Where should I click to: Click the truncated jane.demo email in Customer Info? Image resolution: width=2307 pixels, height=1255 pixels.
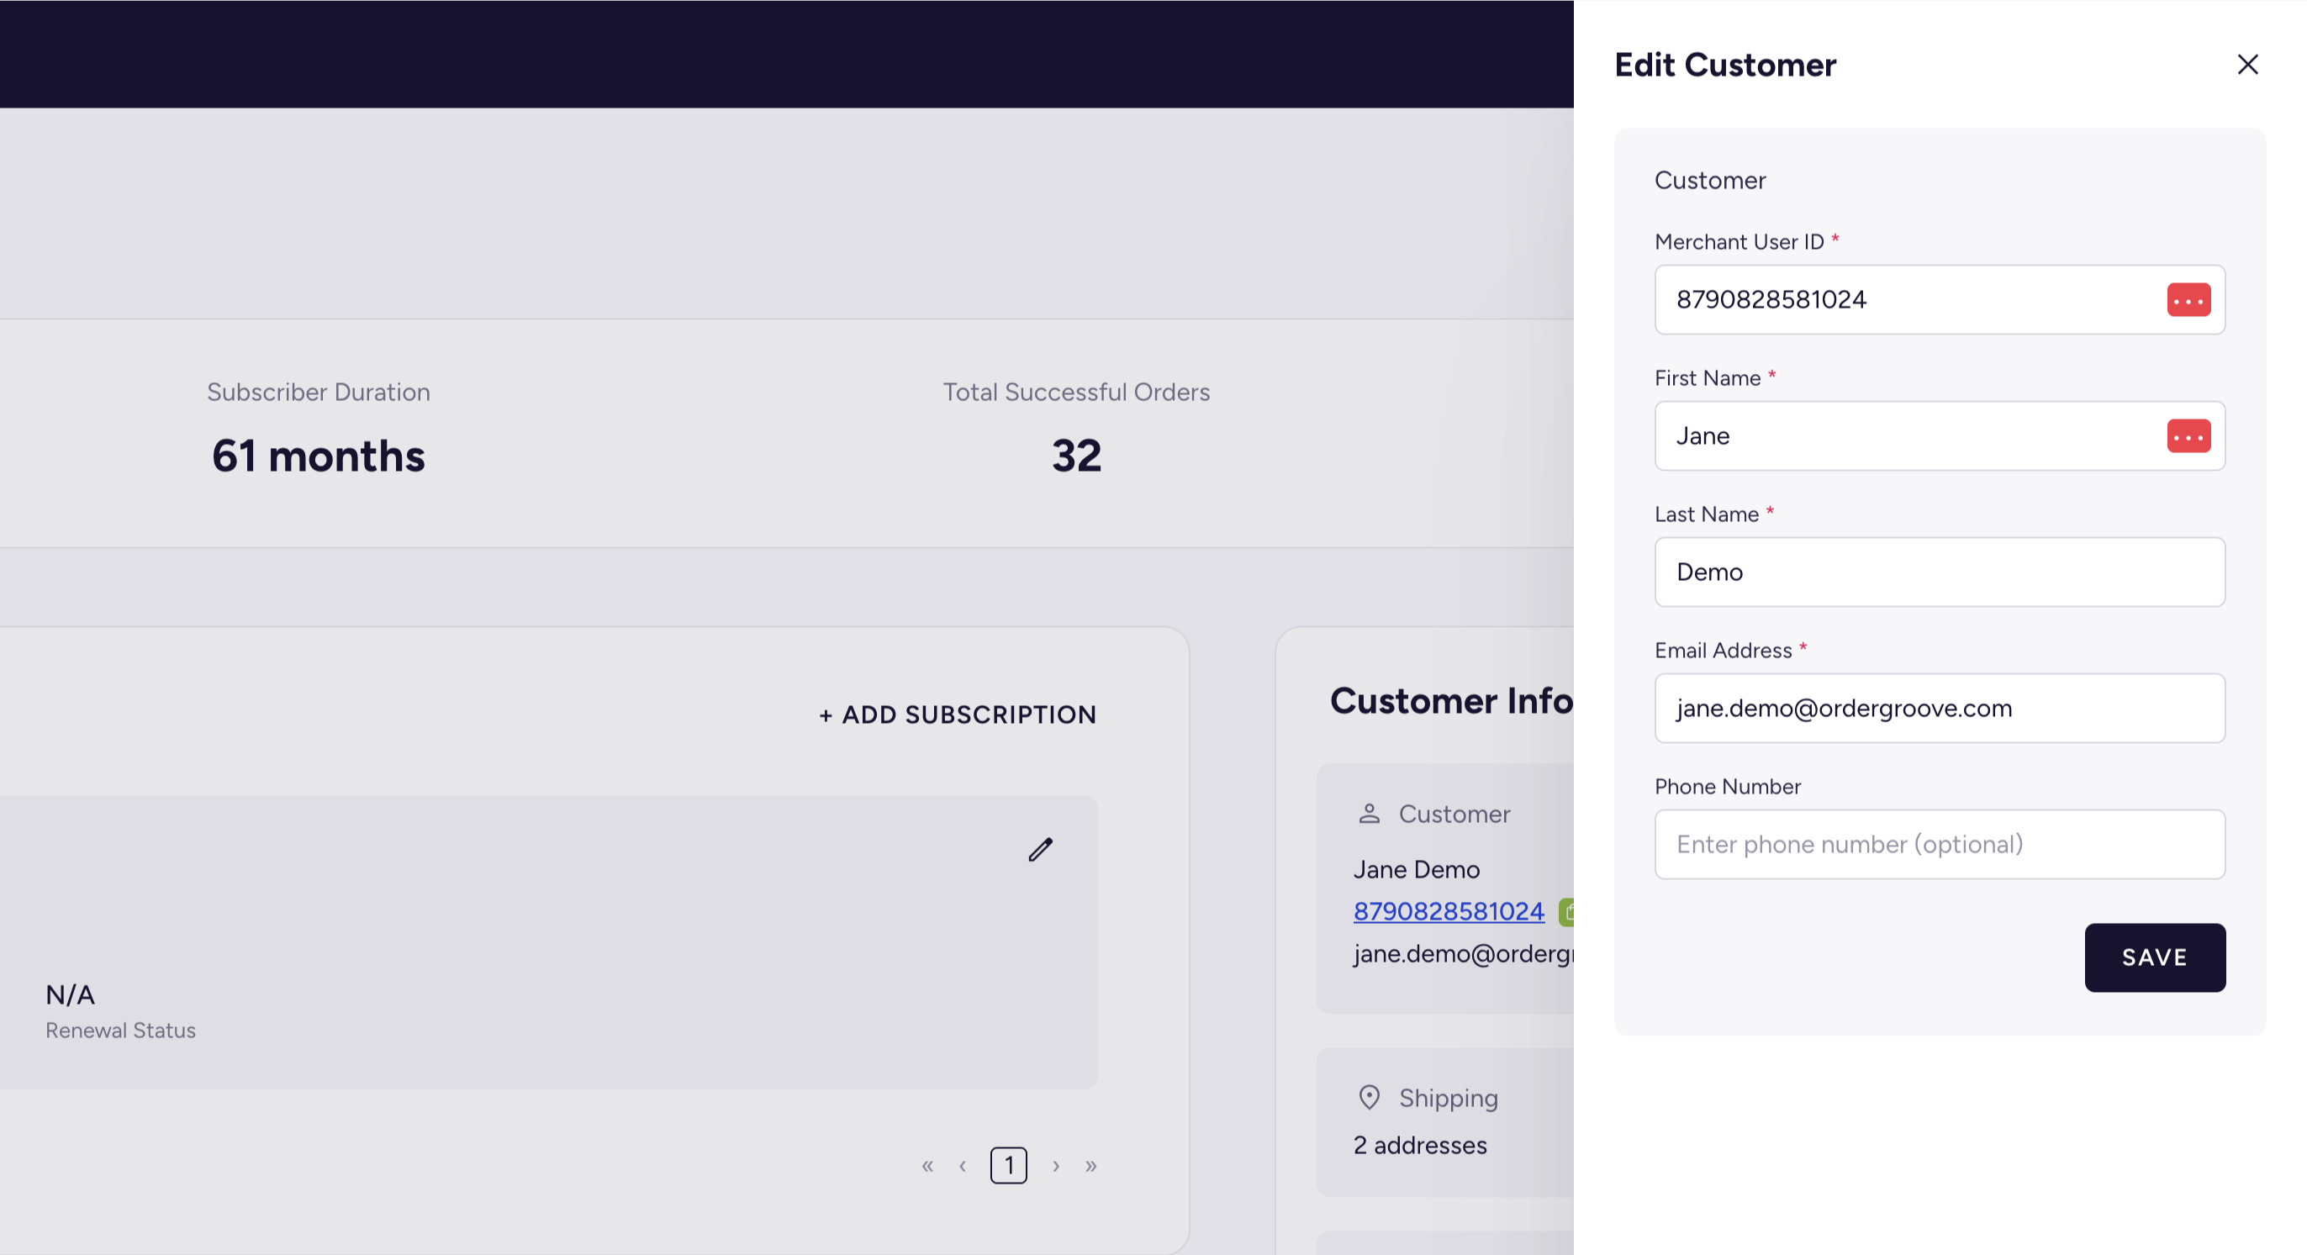[1464, 954]
